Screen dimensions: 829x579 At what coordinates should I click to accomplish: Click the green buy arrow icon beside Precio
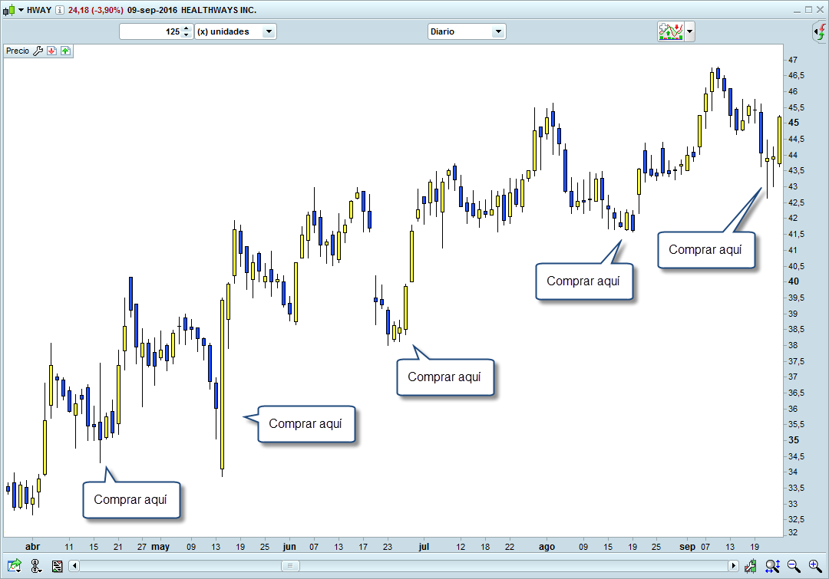(65, 51)
